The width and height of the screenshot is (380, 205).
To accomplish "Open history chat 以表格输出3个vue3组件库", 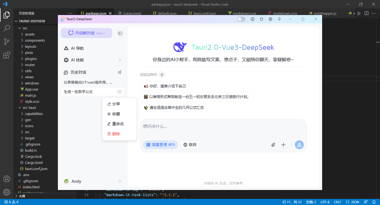I will click(92, 82).
